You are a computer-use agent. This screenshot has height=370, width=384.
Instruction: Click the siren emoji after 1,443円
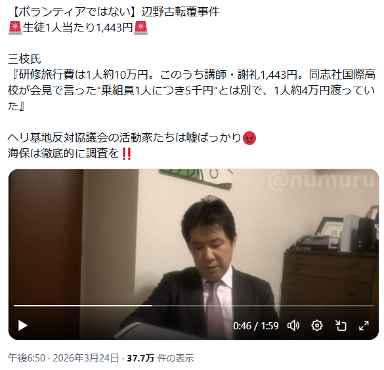141,28
